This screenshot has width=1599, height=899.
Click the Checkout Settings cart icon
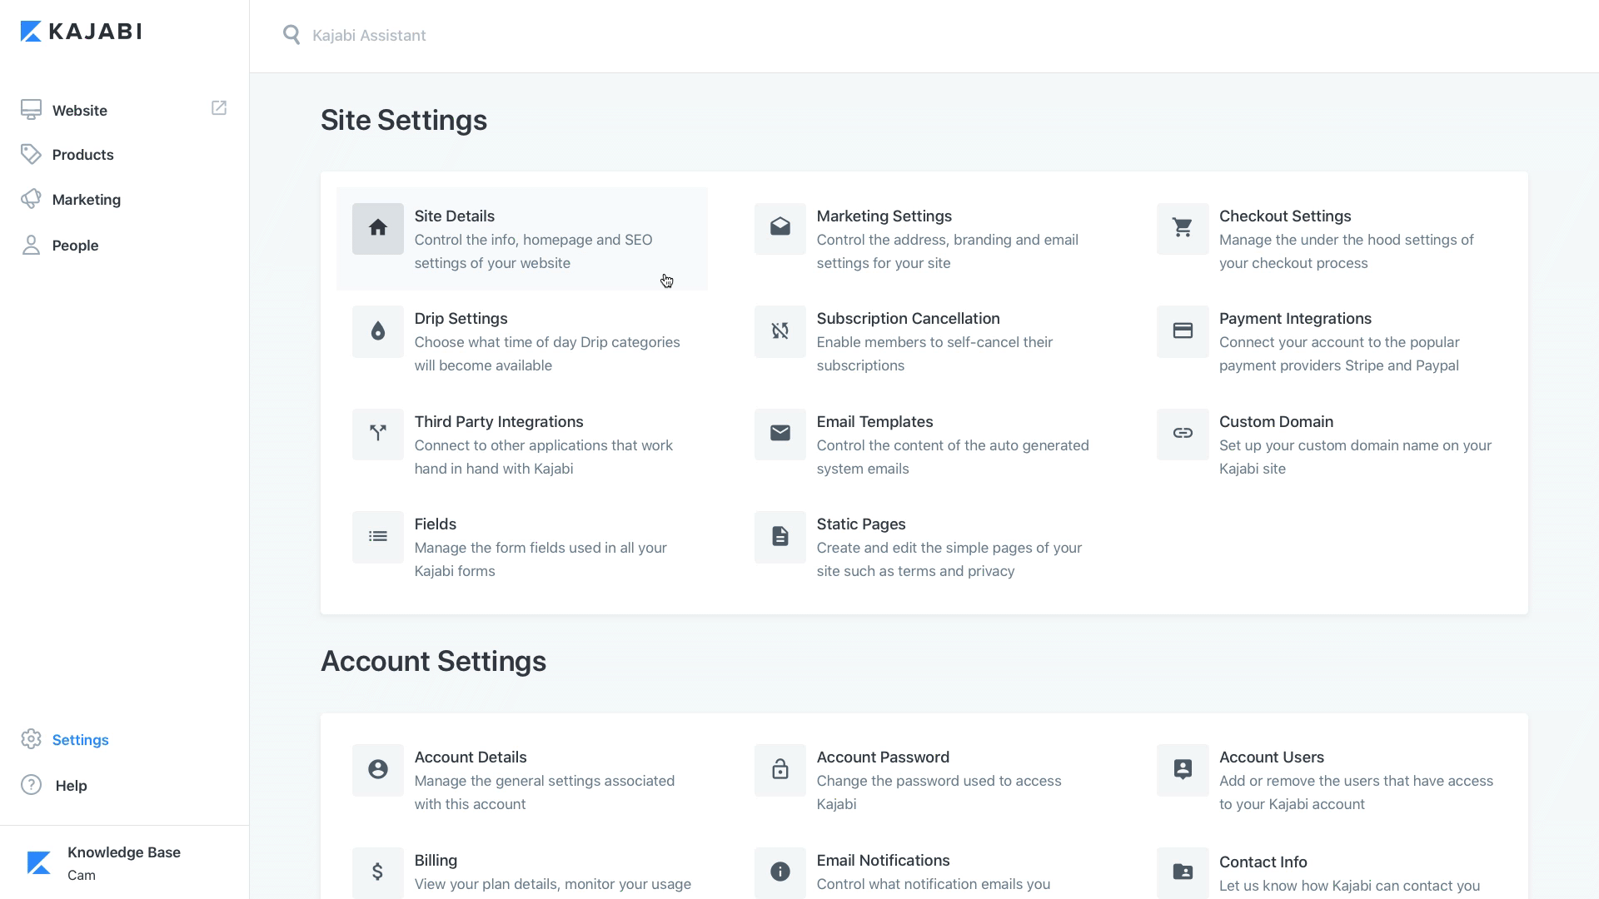[x=1182, y=228]
